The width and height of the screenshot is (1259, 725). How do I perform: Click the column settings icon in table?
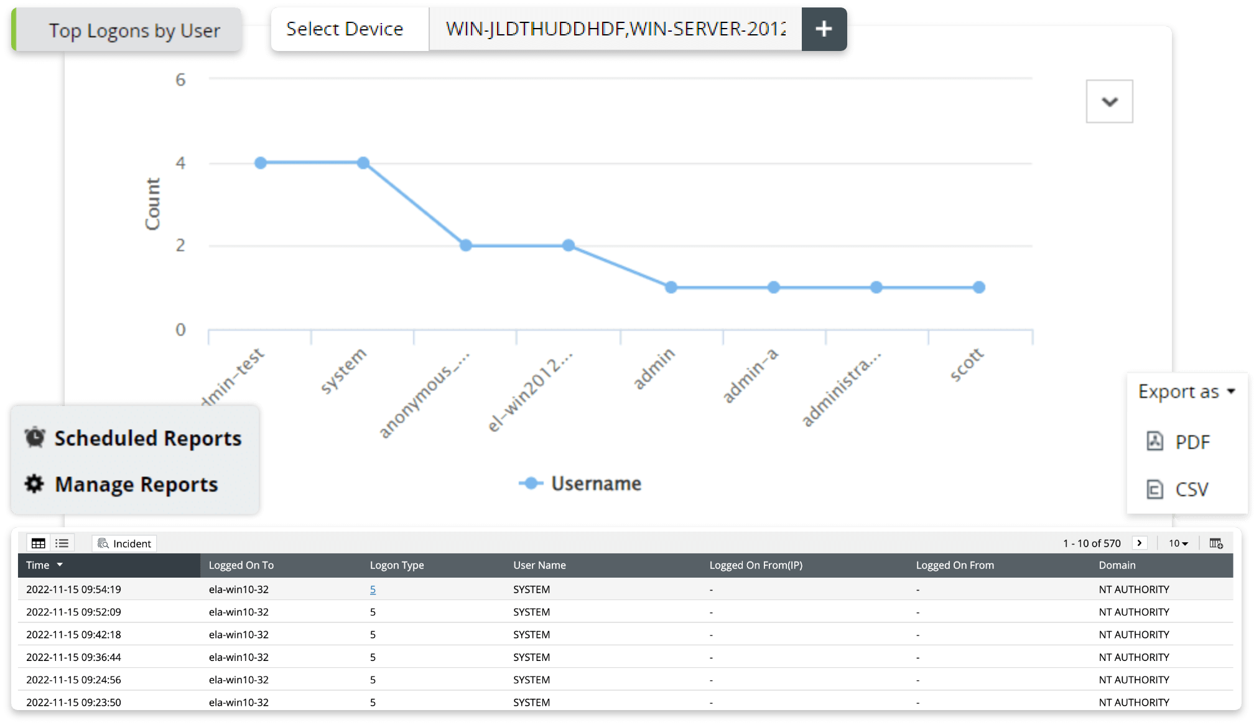click(x=1215, y=543)
